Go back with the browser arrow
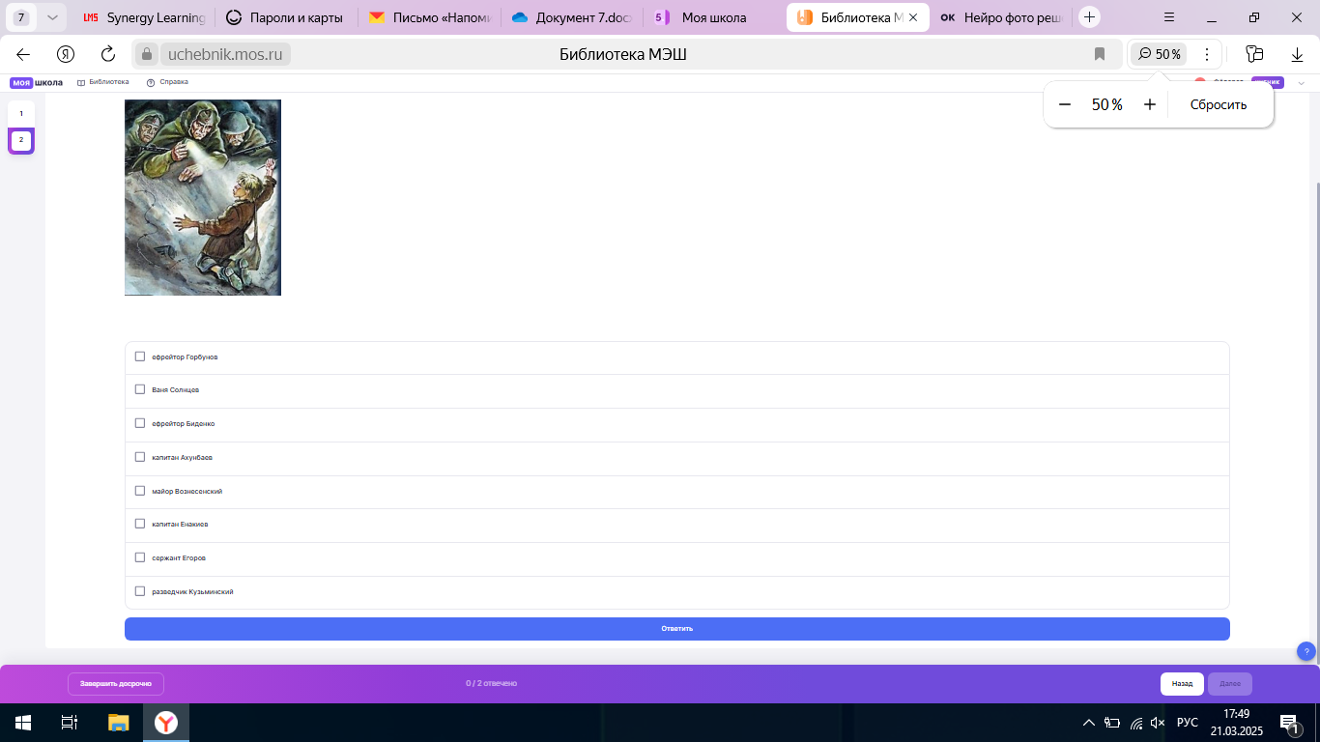This screenshot has height=742, width=1320. point(23,54)
